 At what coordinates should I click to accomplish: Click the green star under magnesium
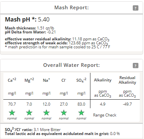[29, 113]
